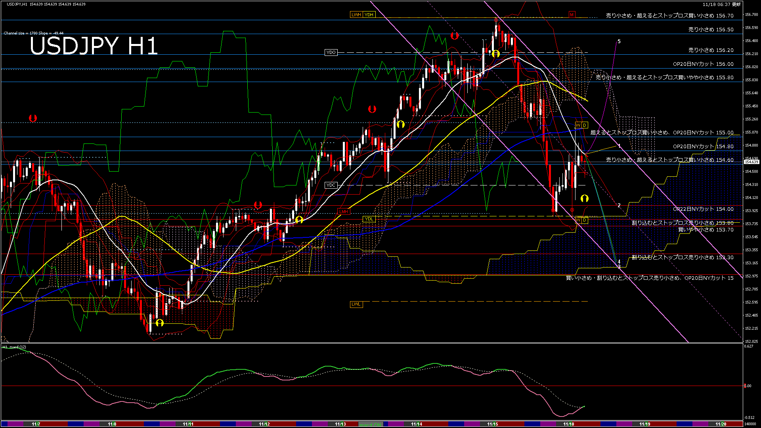The height and width of the screenshot is (428, 761).
Task: Click the 11/18 06:37 更新 timestamp
Action: [x=721, y=4]
